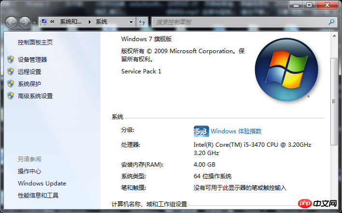Click the Windows 7 旗舰版 text
342x213 pixels.
146,39
